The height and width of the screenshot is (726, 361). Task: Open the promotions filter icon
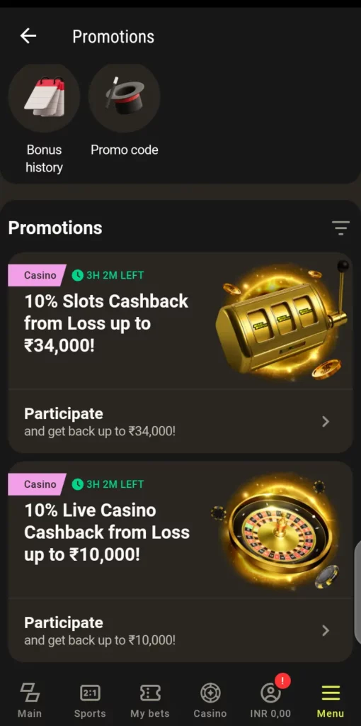point(340,228)
